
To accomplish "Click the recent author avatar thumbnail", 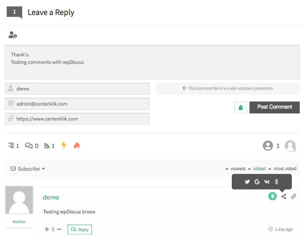I will click(290, 145).
